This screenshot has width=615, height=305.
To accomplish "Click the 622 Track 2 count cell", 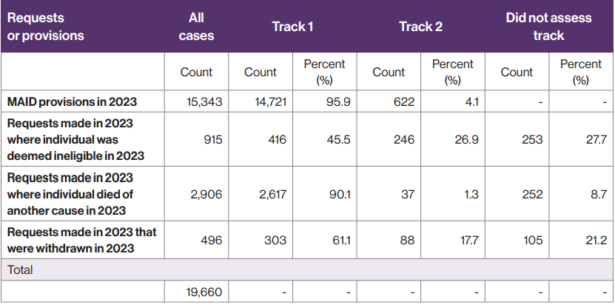I will (x=389, y=101).
